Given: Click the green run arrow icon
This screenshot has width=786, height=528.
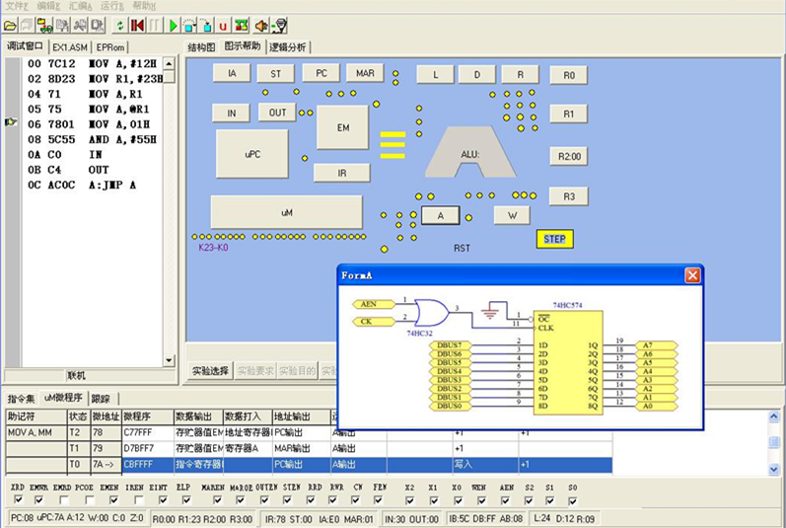Looking at the screenshot, I should [x=174, y=25].
